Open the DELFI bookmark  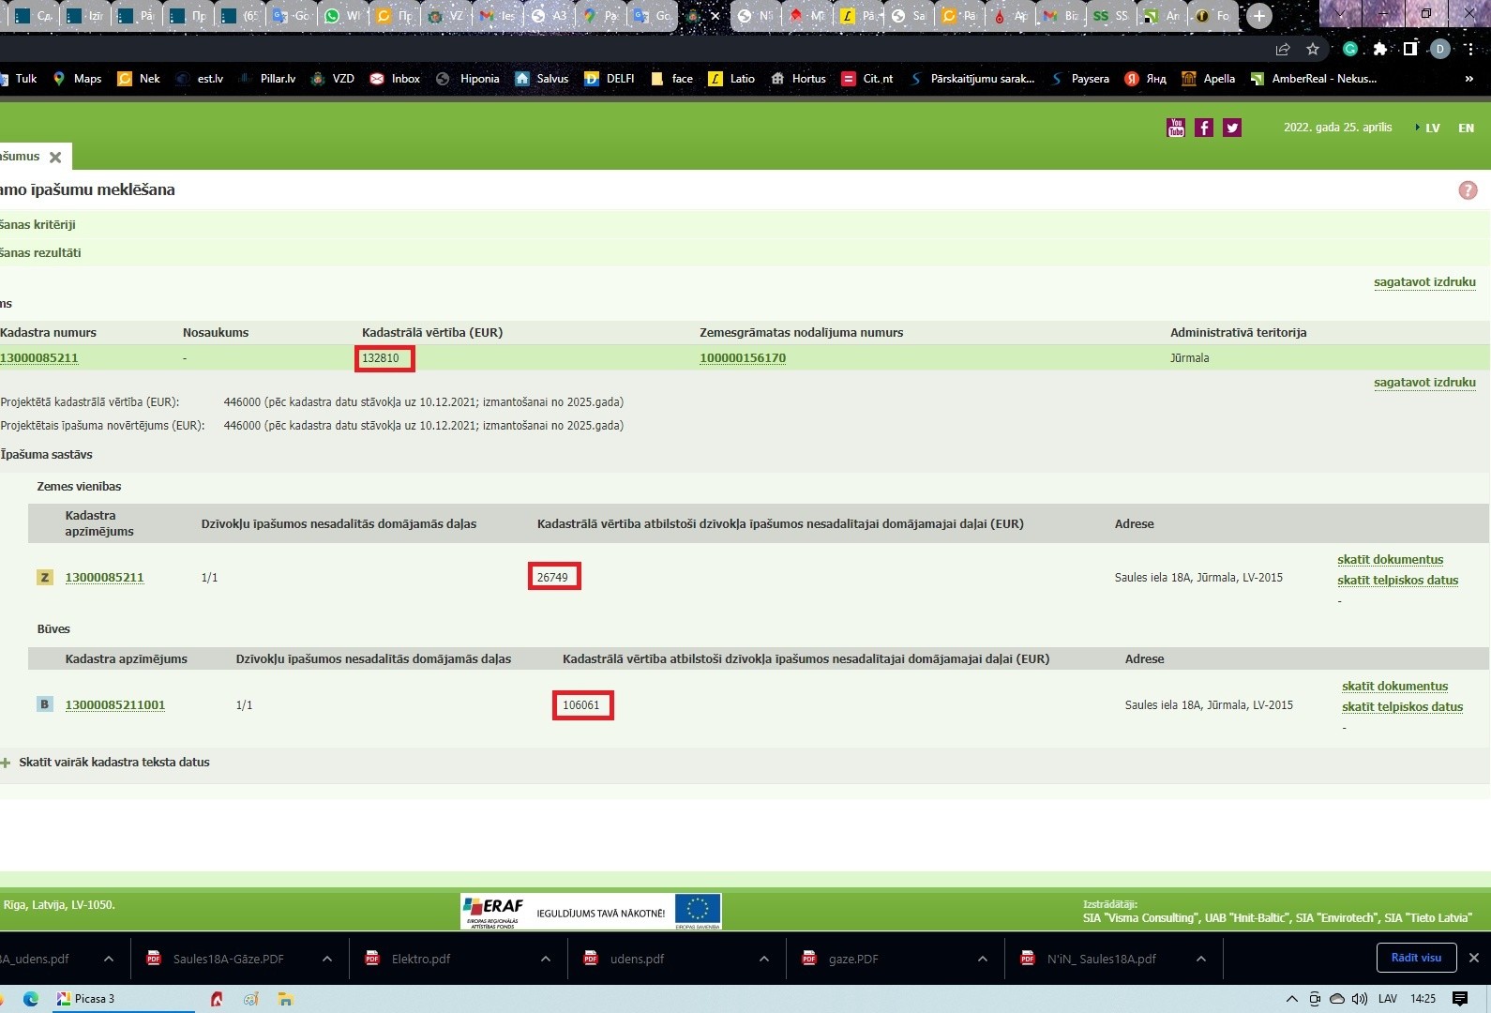coord(609,79)
